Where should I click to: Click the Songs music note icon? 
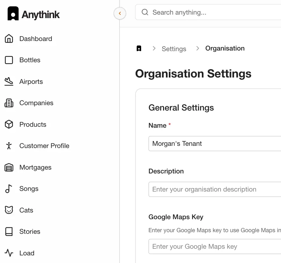point(9,189)
